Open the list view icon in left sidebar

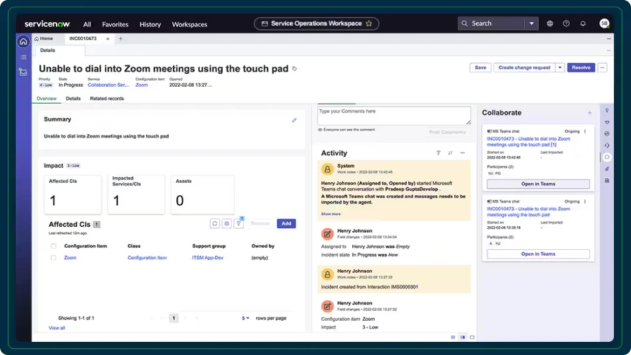click(x=24, y=57)
